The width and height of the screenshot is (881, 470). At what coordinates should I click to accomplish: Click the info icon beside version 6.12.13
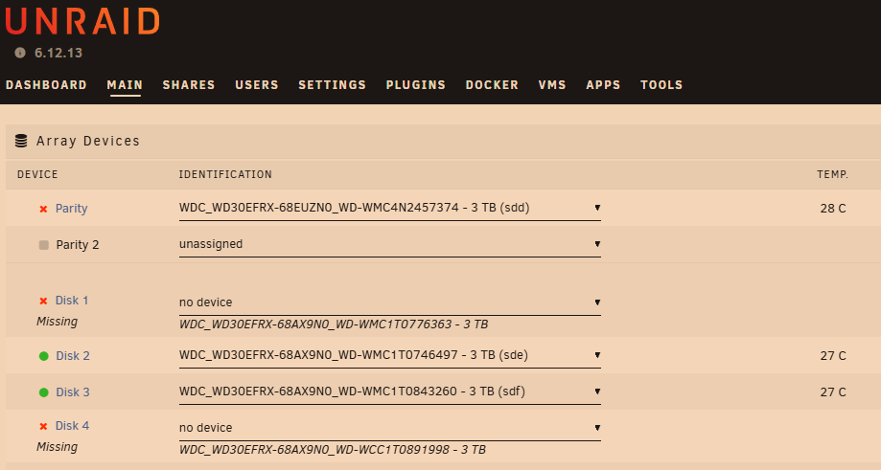pos(20,53)
